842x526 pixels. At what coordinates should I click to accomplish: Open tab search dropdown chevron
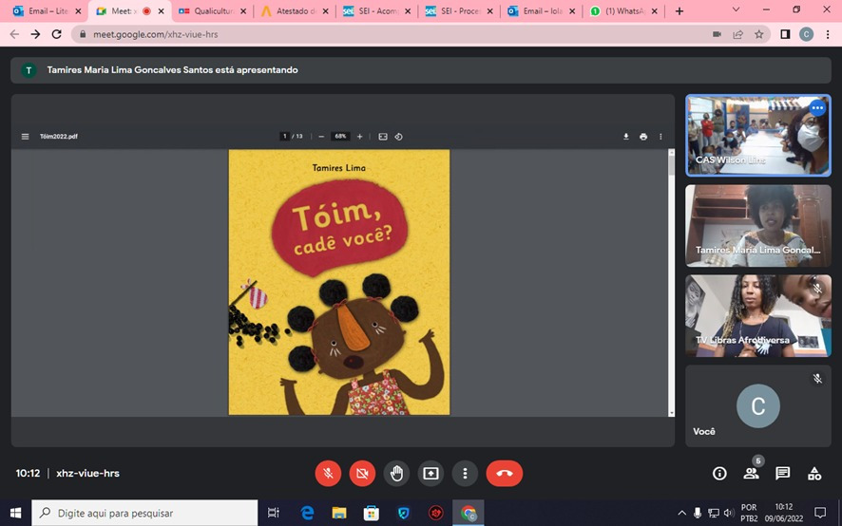[736, 9]
